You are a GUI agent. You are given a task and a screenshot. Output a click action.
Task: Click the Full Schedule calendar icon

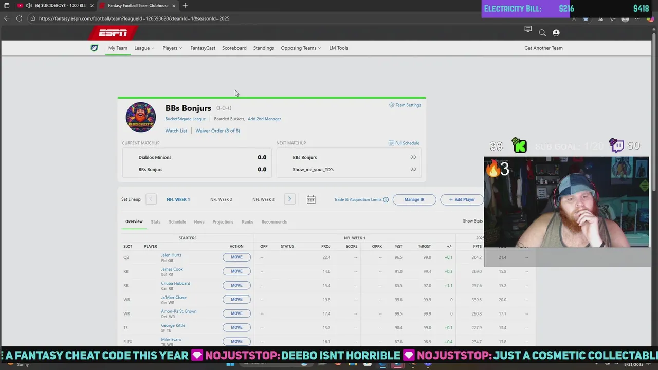[391, 143]
